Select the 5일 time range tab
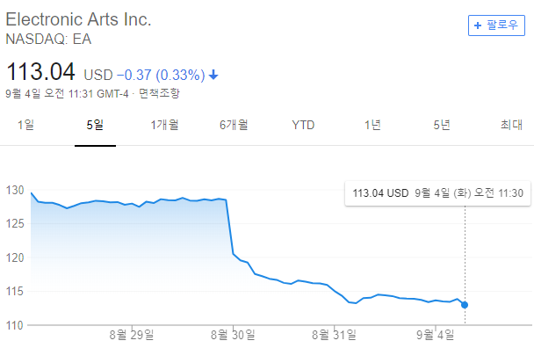534x348 pixels. pos(95,125)
